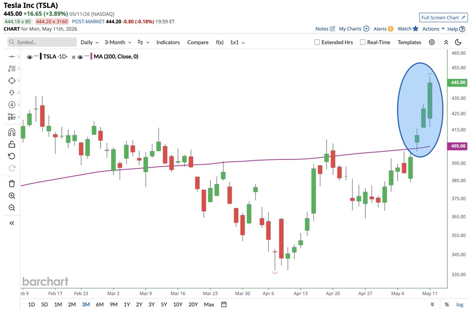Collapse the top toolbar with double up chevrons
The width and height of the screenshot is (473, 312).
tap(446, 42)
